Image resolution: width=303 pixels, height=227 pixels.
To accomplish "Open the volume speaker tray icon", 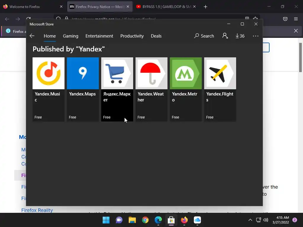I will [266, 220].
